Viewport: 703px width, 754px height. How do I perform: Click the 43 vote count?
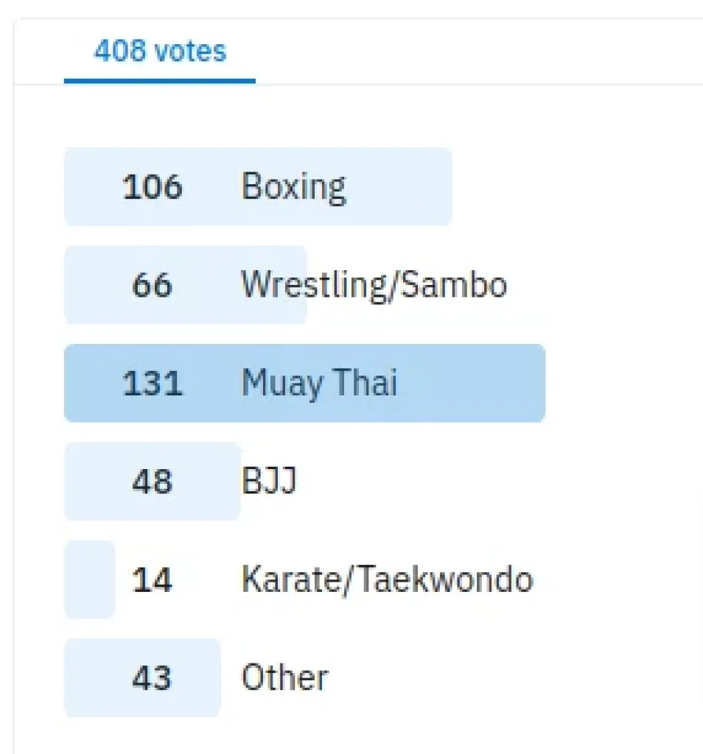152,677
